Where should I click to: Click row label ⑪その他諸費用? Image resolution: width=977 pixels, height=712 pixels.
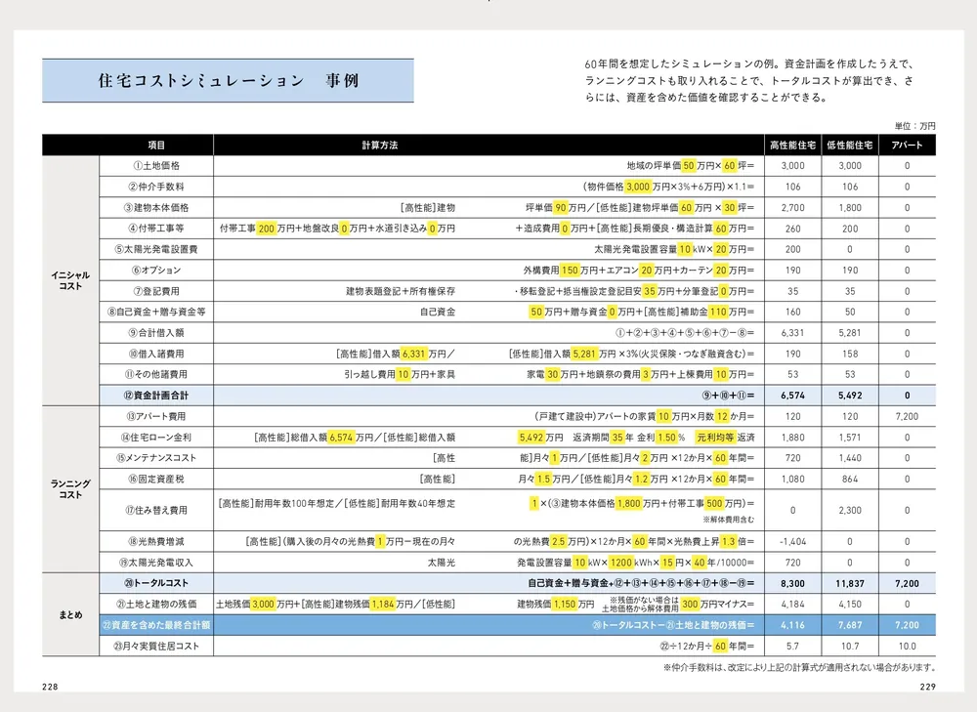coord(156,374)
